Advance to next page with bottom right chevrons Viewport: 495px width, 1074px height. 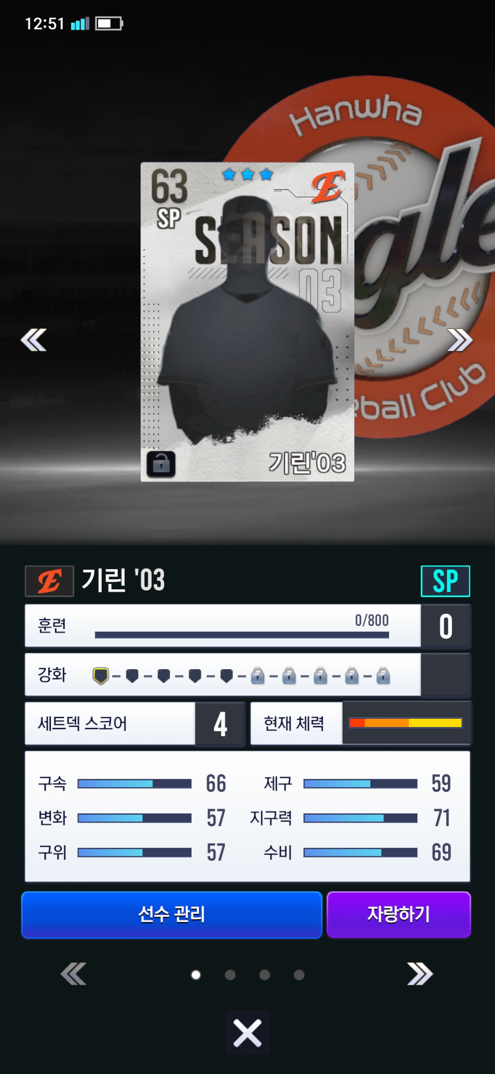coord(420,974)
